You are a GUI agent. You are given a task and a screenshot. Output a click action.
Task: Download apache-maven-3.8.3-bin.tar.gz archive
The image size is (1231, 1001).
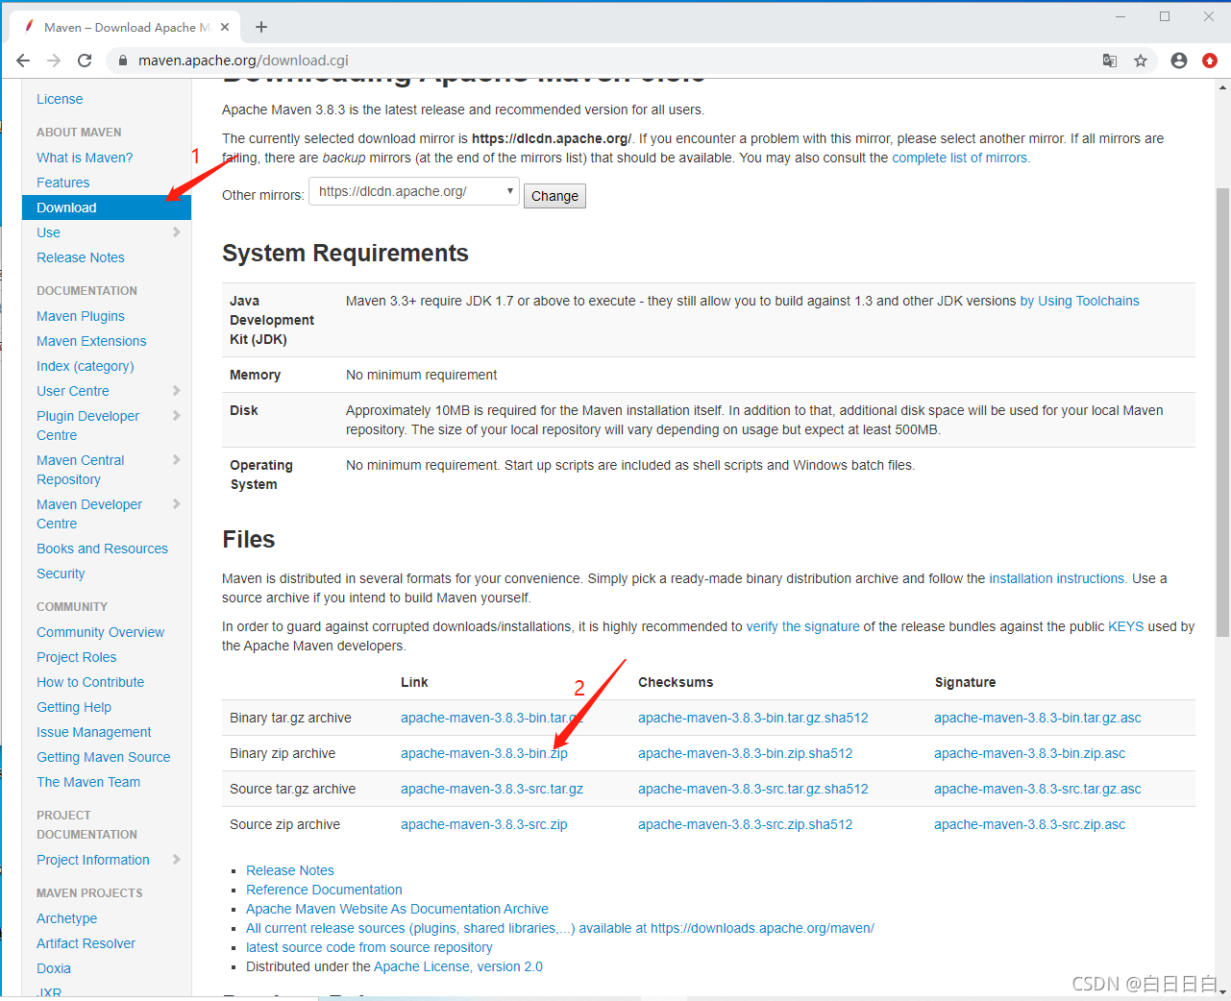pyautogui.click(x=491, y=718)
